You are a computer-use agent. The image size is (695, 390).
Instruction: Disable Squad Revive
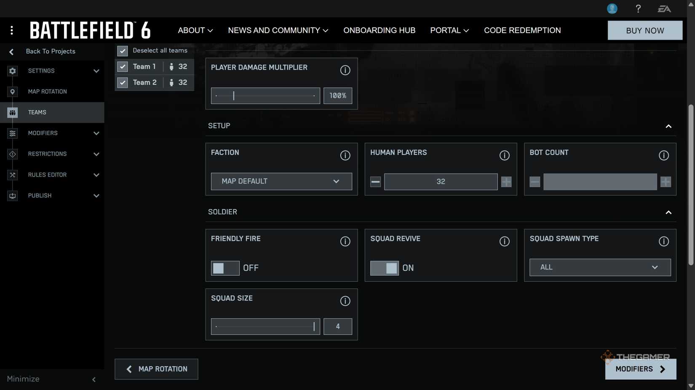[x=384, y=268]
